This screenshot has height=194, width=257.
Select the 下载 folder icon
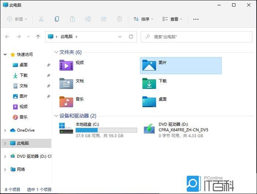pyautogui.click(x=149, y=83)
